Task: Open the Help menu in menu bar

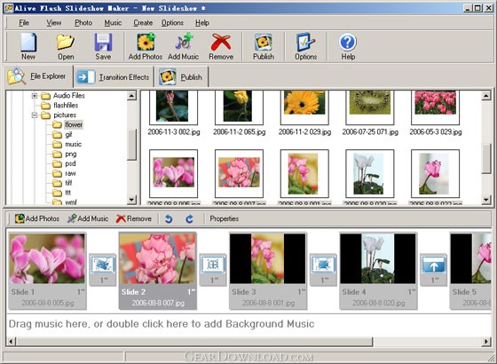Action: pos(202,23)
